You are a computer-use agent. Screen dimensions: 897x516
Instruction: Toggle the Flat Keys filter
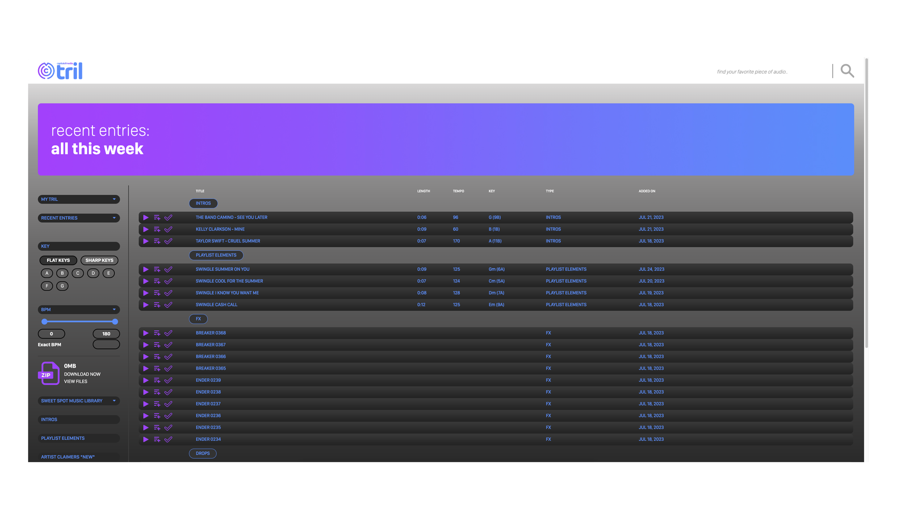(58, 260)
